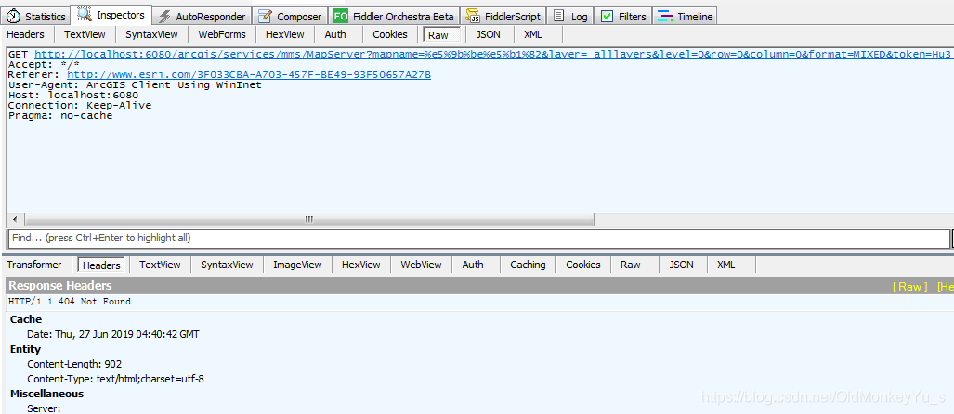Click the User-Agent ArcGIS Client line
Viewport: 954px width, 414px height.
click(x=135, y=85)
